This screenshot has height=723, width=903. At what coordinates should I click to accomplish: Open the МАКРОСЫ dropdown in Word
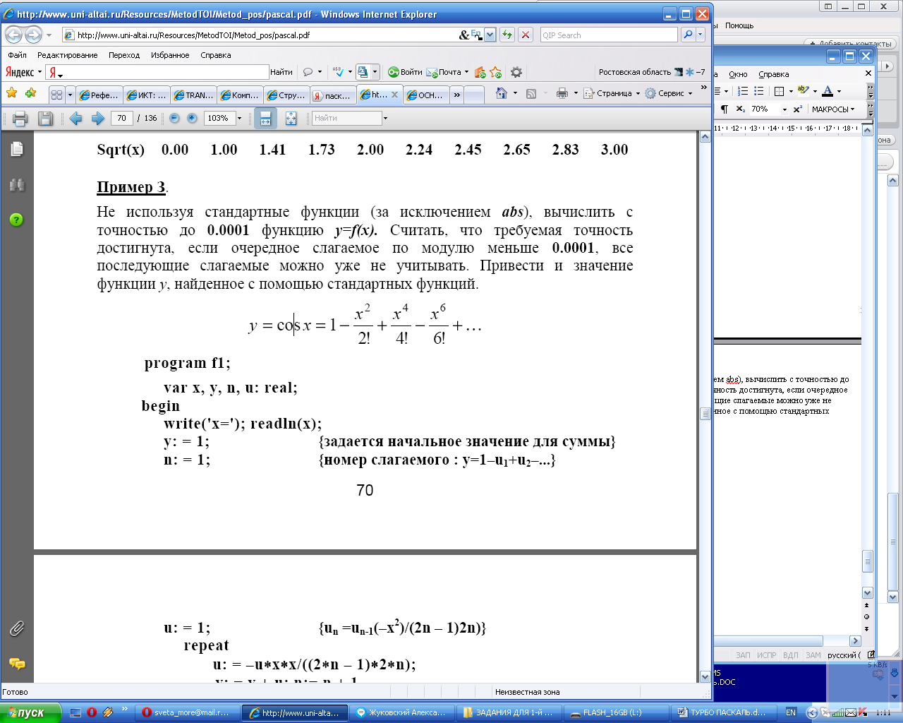[833, 109]
